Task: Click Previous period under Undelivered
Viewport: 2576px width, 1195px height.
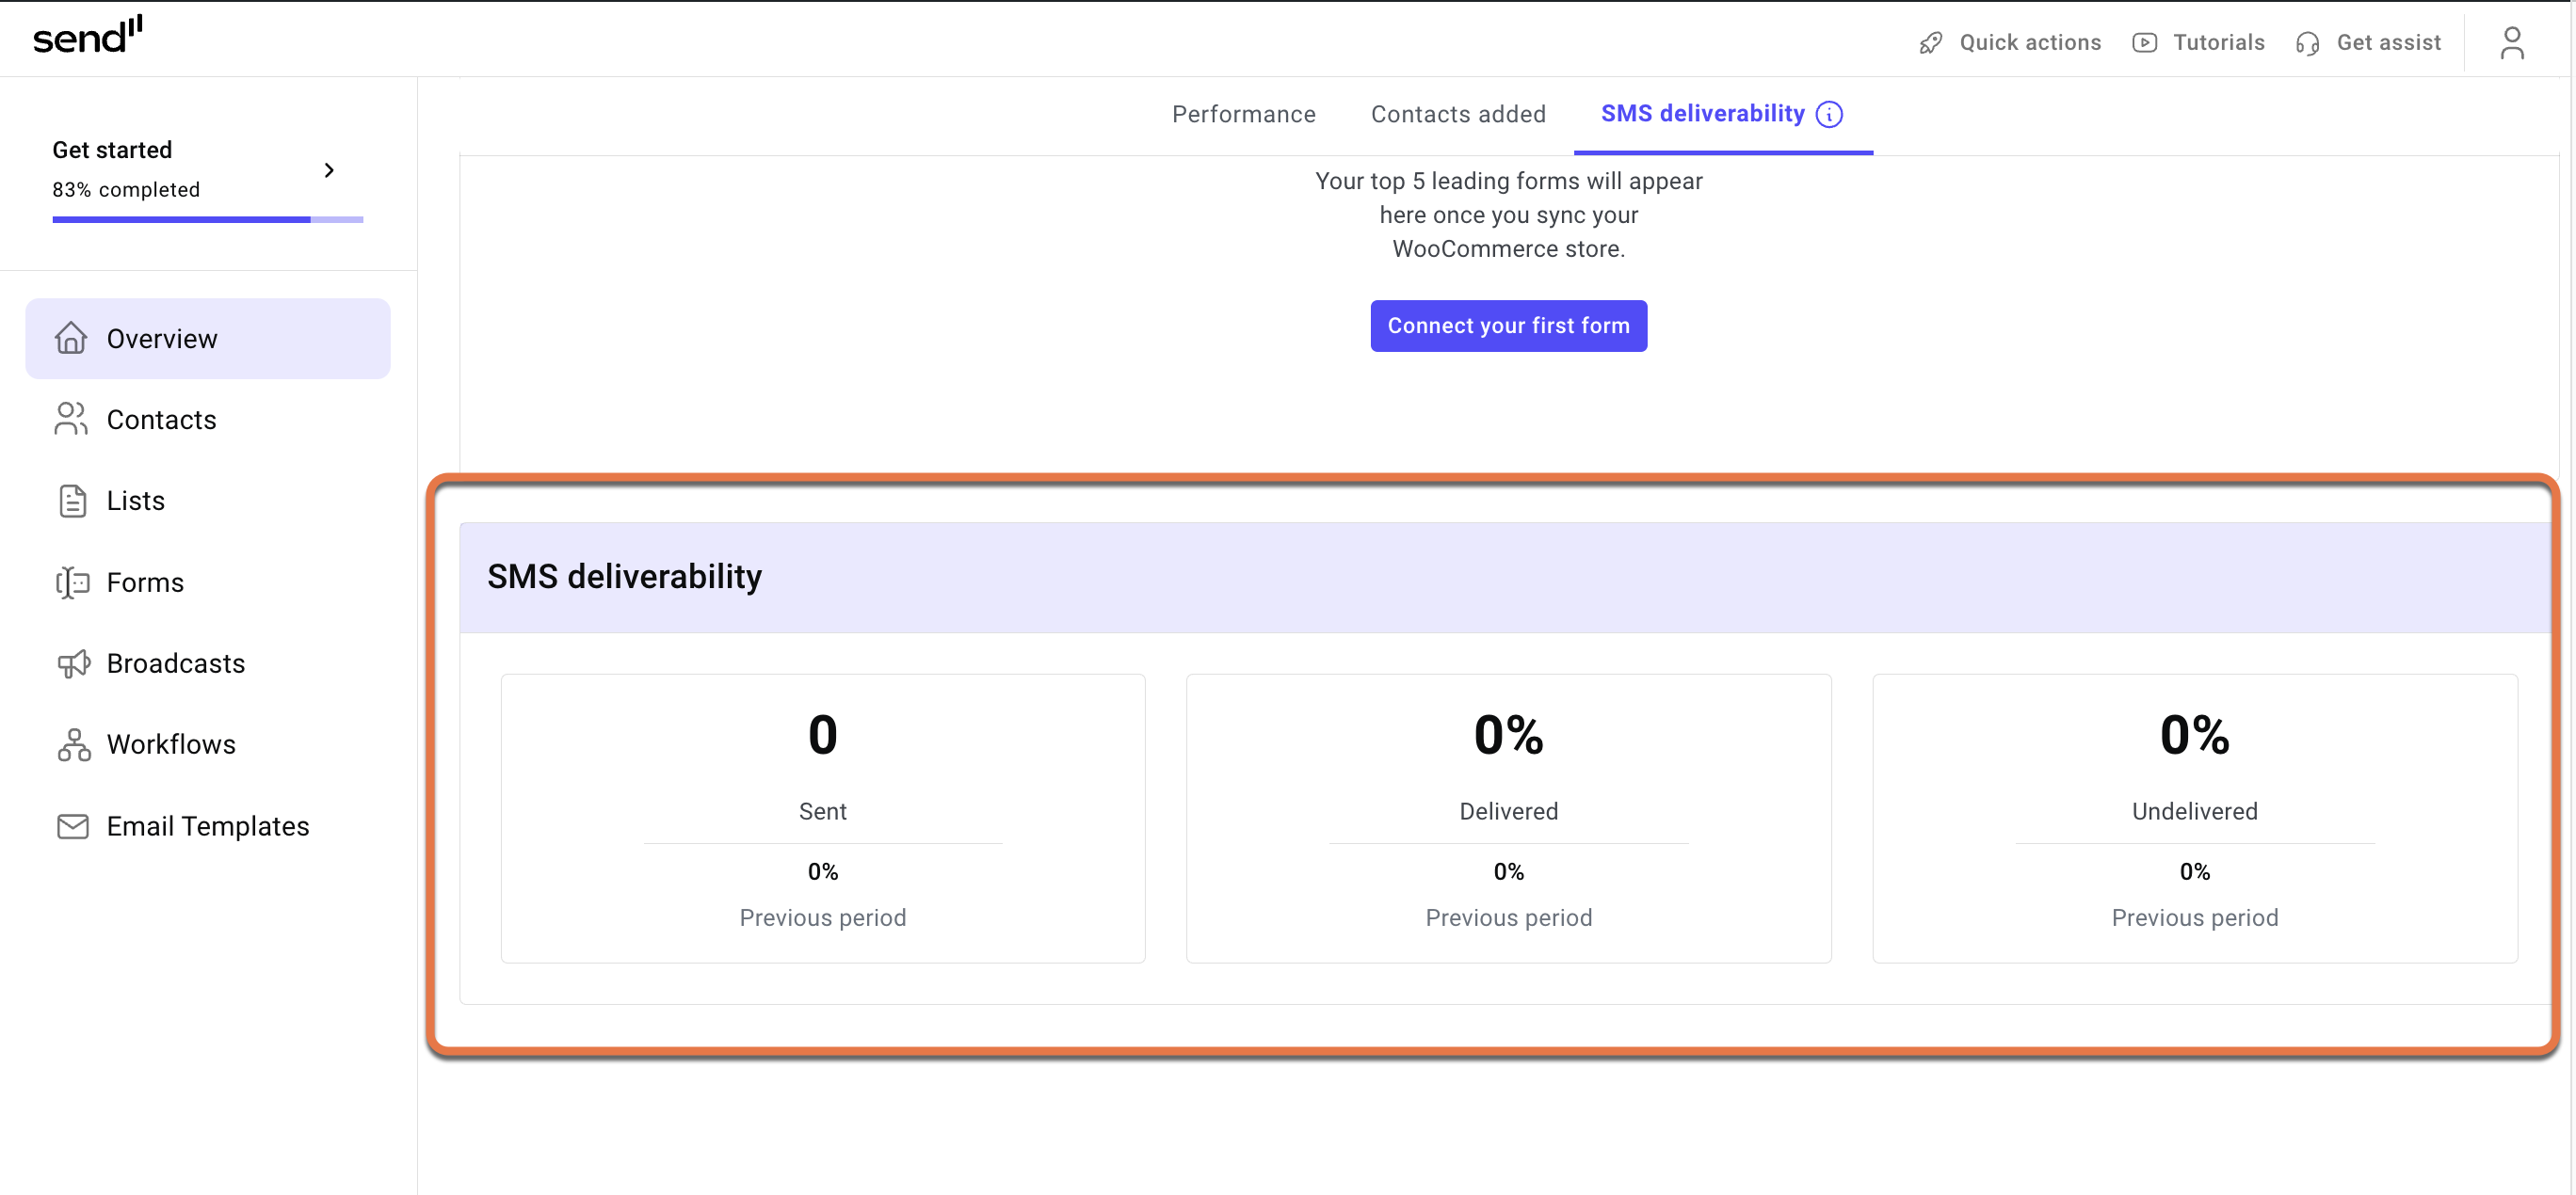Action: pyautogui.click(x=2194, y=917)
